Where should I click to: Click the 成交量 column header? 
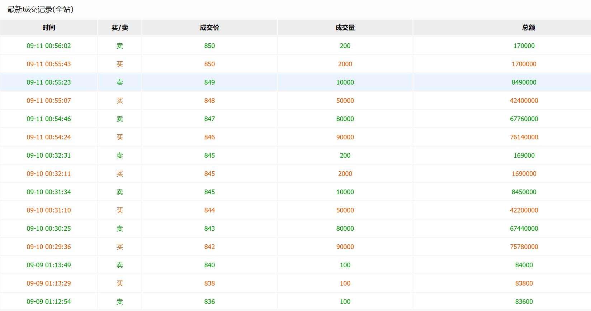(345, 28)
